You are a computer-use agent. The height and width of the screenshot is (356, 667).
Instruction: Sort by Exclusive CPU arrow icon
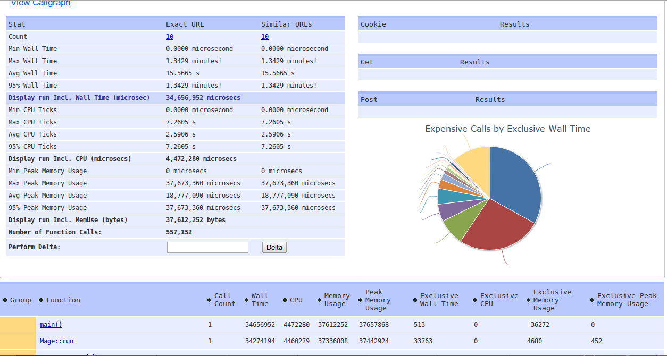point(476,300)
